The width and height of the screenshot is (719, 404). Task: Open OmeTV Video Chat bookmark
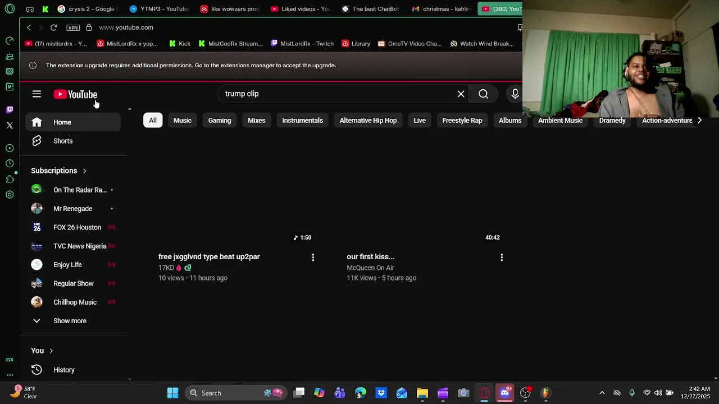[x=409, y=43]
